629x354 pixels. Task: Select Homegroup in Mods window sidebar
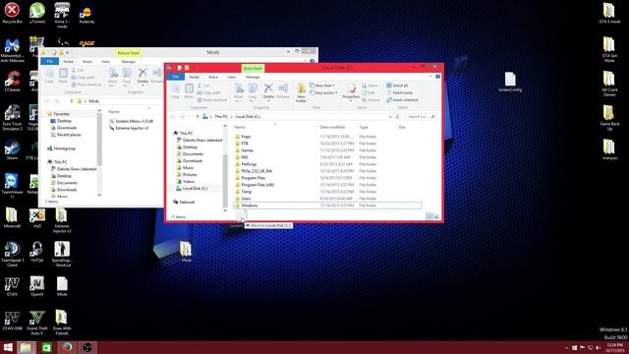[61, 148]
